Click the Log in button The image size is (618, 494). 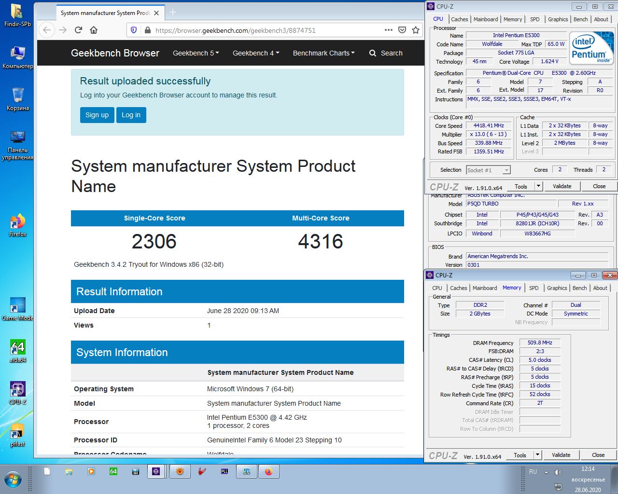click(131, 115)
